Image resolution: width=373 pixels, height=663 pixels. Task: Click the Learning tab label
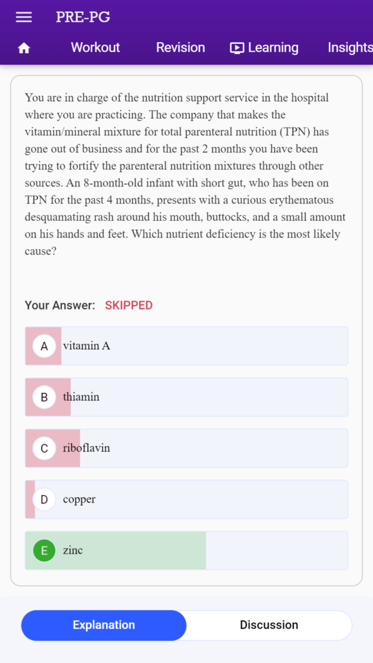(273, 47)
